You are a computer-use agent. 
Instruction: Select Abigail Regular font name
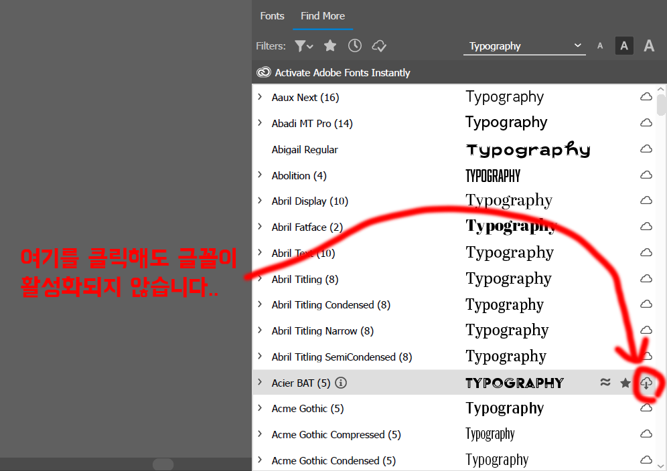click(305, 150)
